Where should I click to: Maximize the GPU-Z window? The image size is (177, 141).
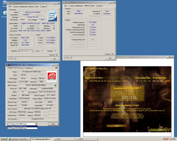tap(55, 65)
